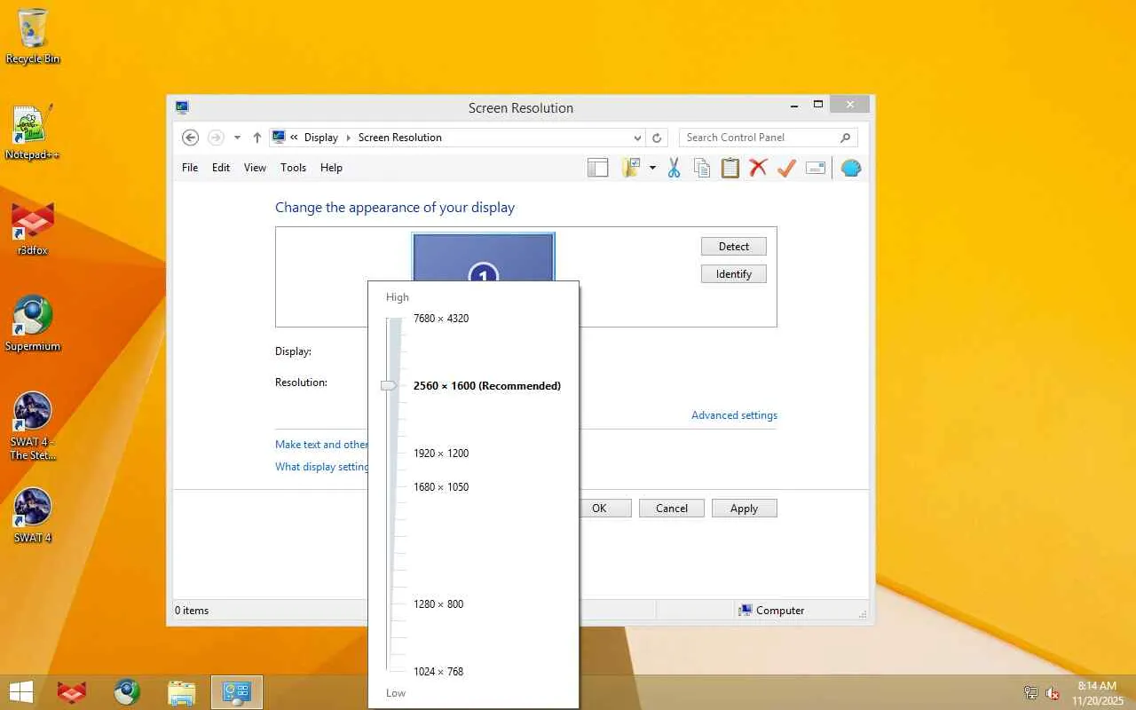Select the 7680 × 4320 resolution label
This screenshot has width=1136, height=710.
point(441,319)
